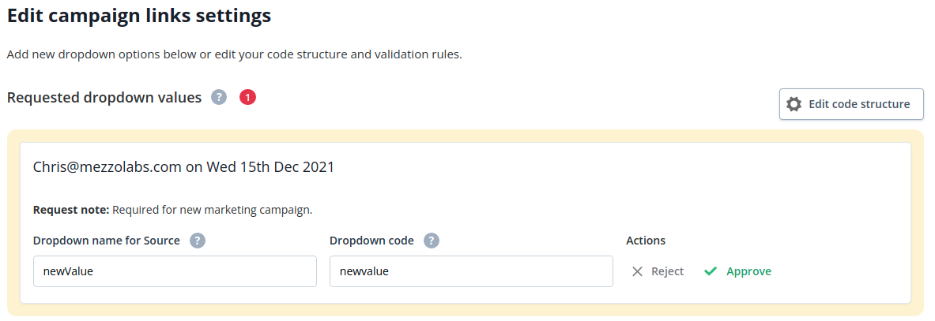Click the green checkmark beside Approve
Image resolution: width=935 pixels, height=321 pixels.
[x=711, y=271]
